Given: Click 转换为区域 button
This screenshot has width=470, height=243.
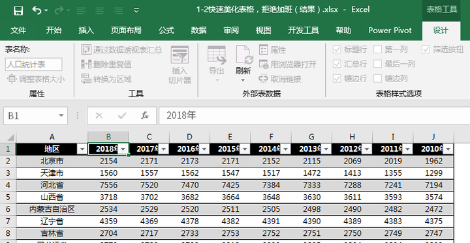Looking at the screenshot, I should tap(106, 79).
